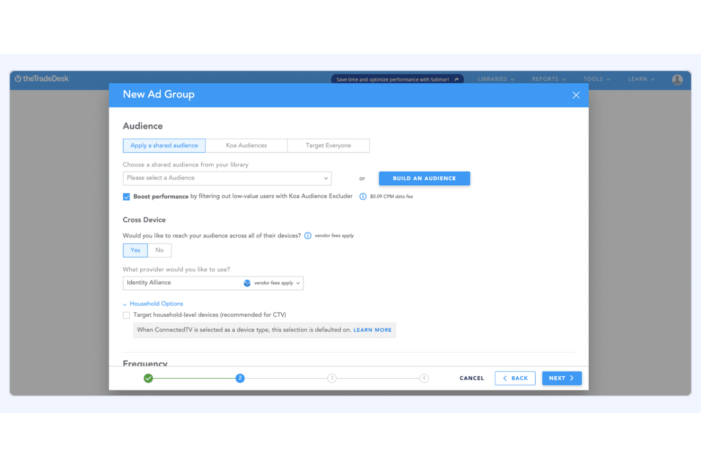This screenshot has height=467, width=701.
Task: Click the Audience section heading
Action: pos(143,126)
